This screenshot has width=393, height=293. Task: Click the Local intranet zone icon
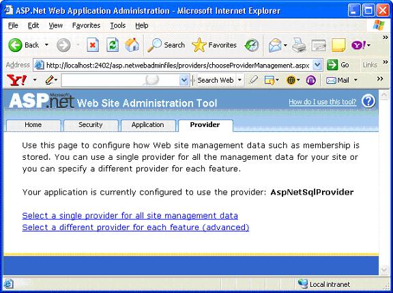click(303, 283)
